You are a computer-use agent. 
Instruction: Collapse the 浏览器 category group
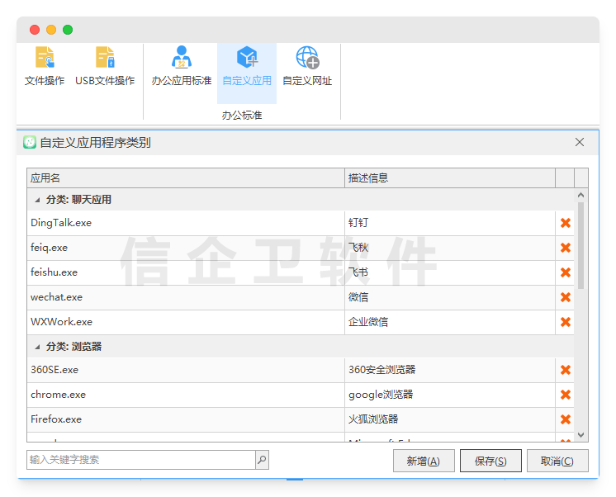pyautogui.click(x=36, y=347)
